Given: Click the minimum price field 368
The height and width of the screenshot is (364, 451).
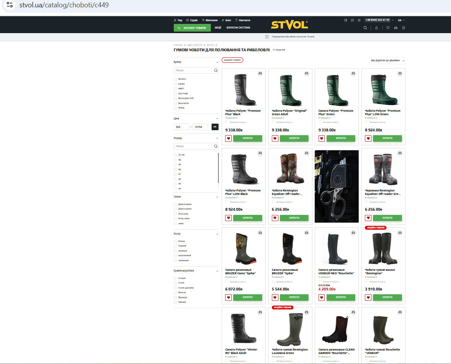Looking at the screenshot, I should 181,127.
